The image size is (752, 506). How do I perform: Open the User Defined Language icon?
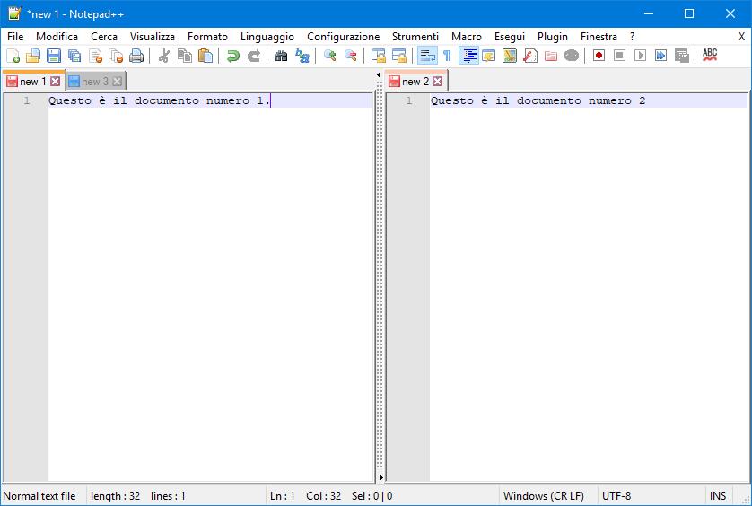[x=489, y=56]
